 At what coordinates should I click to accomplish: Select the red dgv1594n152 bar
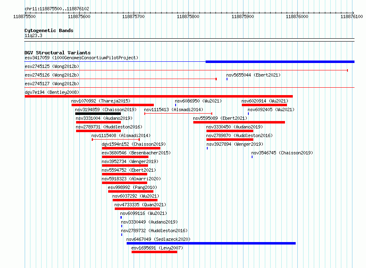[131, 148]
